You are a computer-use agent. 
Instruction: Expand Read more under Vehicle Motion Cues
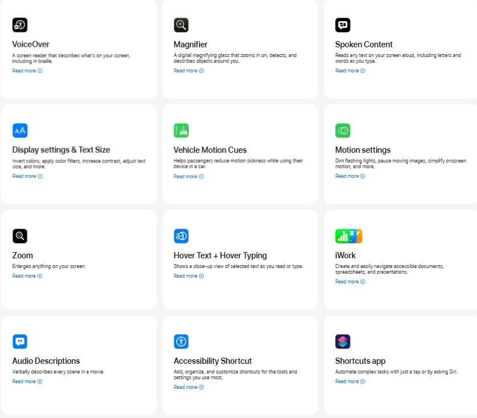189,176
